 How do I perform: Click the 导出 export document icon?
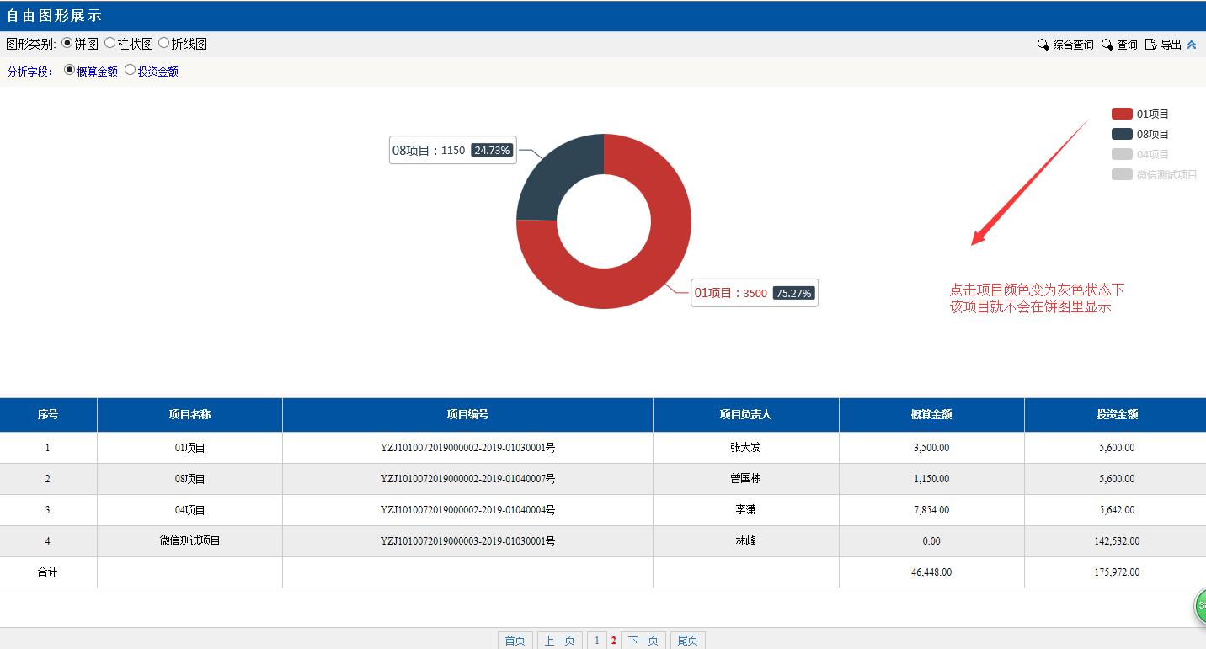(1150, 45)
